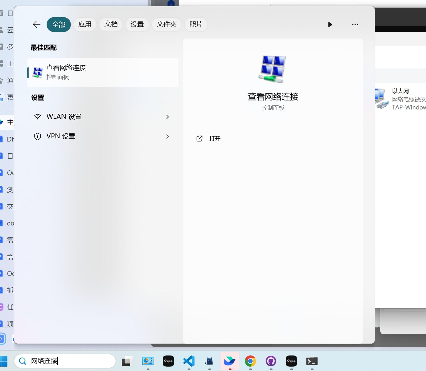
Task: Show more filters with the play arrow
Action: coord(330,25)
